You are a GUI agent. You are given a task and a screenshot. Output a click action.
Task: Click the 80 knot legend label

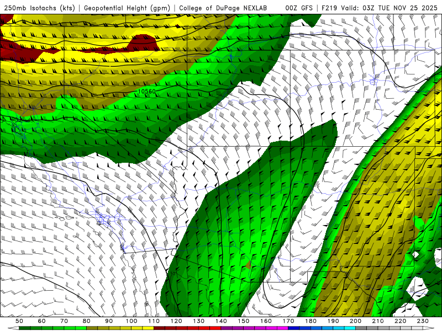87,321
